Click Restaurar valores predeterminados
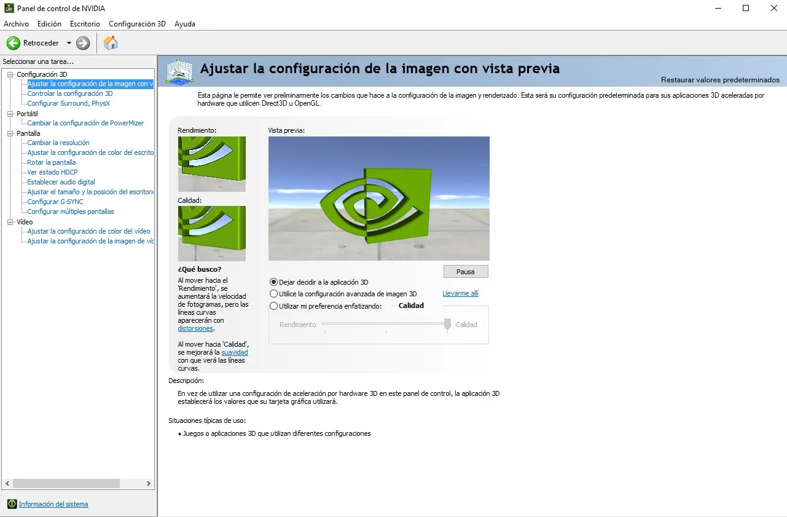 click(720, 80)
